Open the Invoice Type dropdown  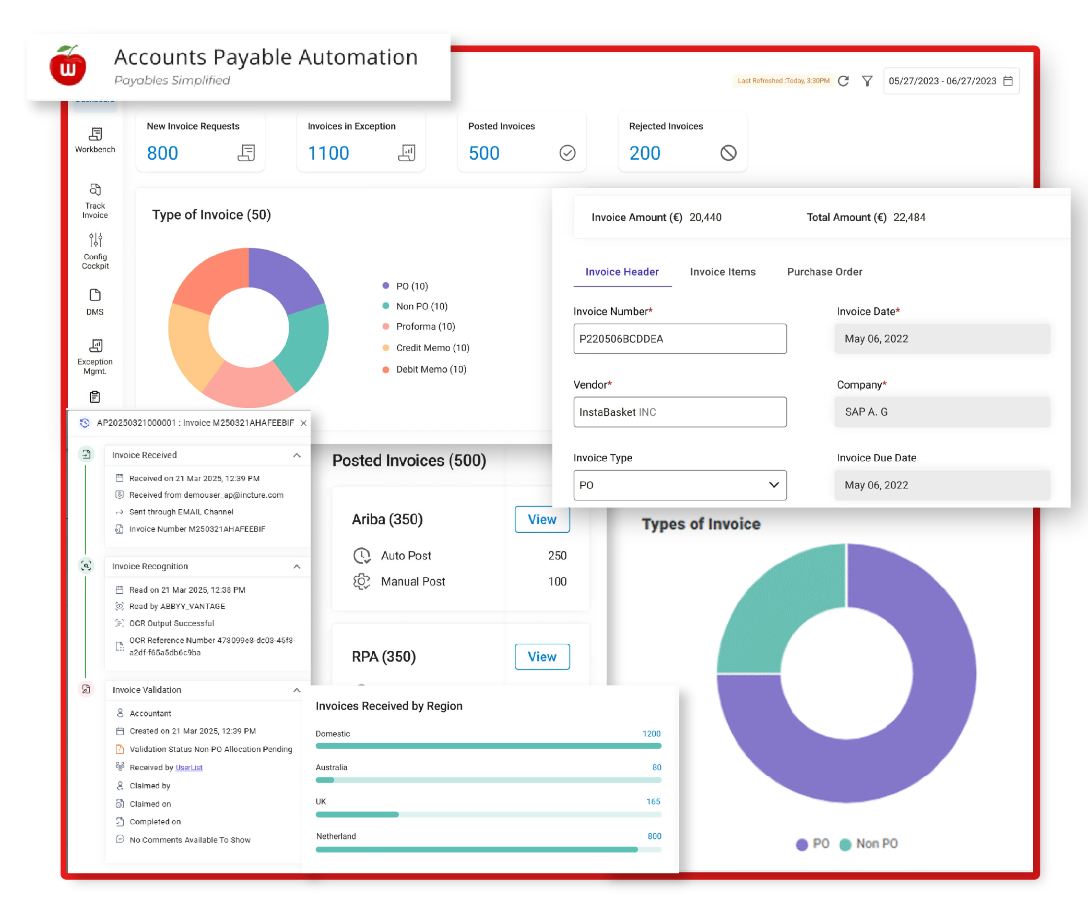pos(680,486)
